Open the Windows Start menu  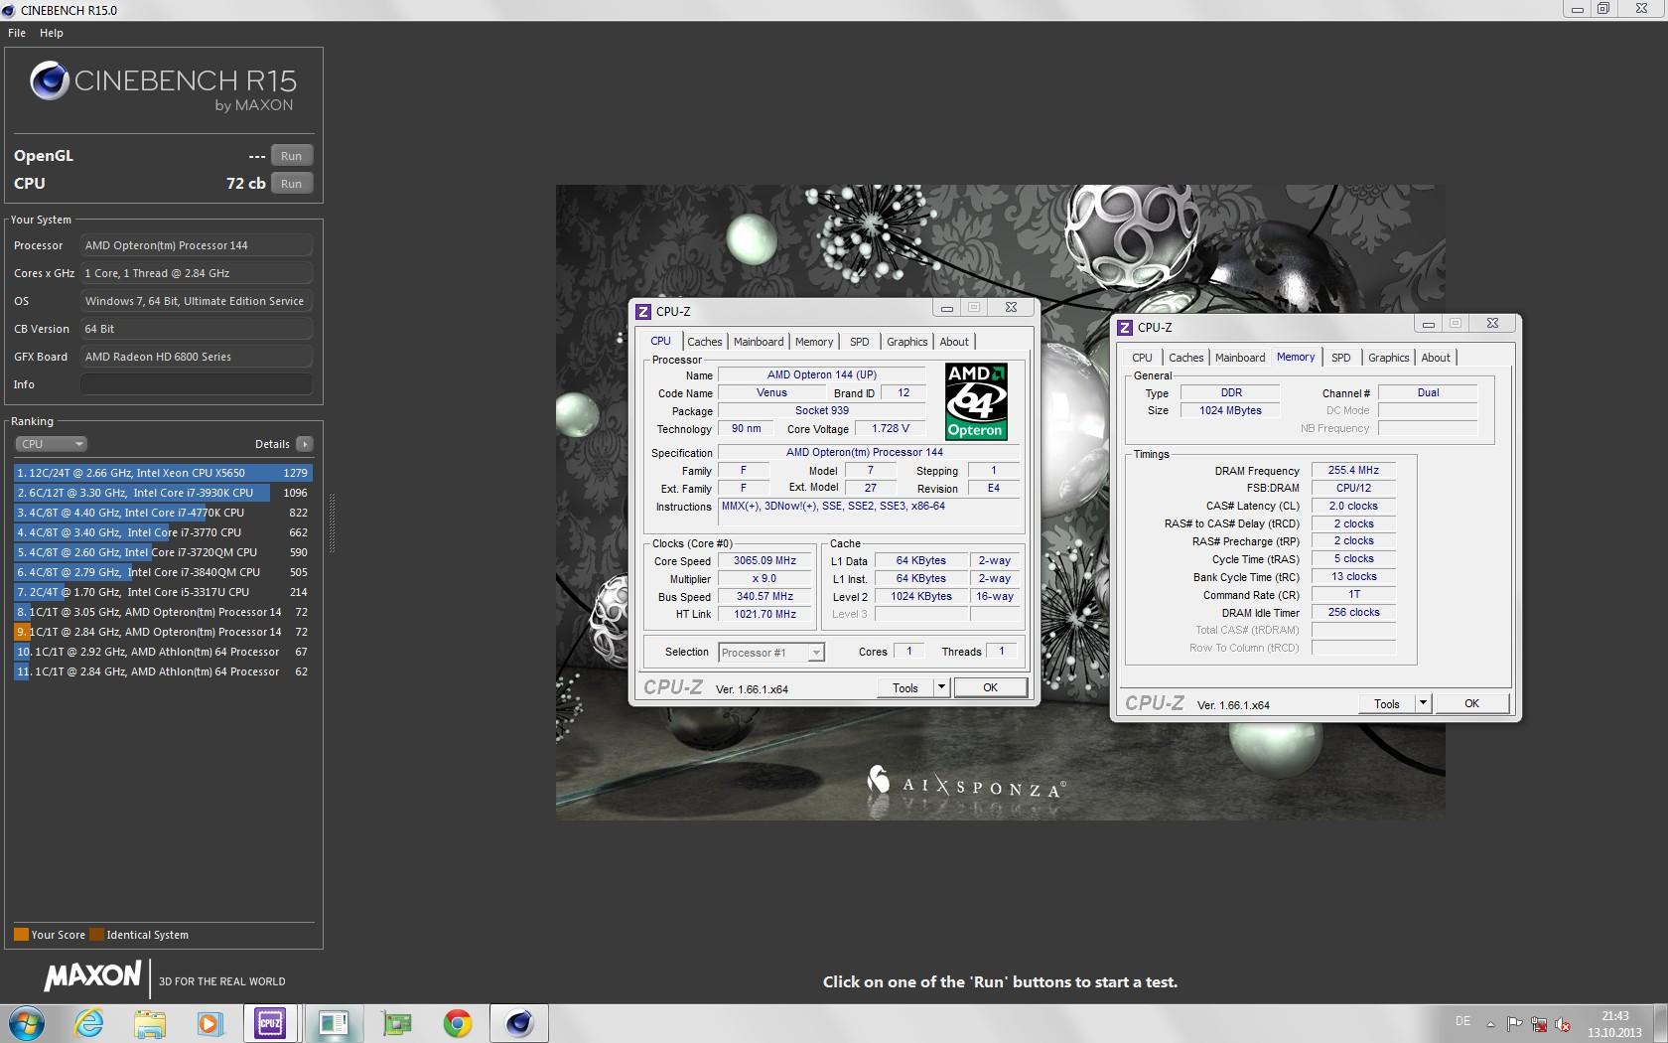pyautogui.click(x=27, y=1023)
